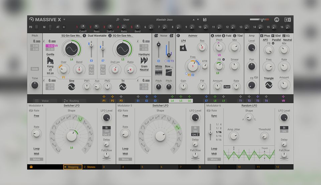The image size is (321, 185).
Task: Click the Sine waveform icon for PM1
Action: 72,87
